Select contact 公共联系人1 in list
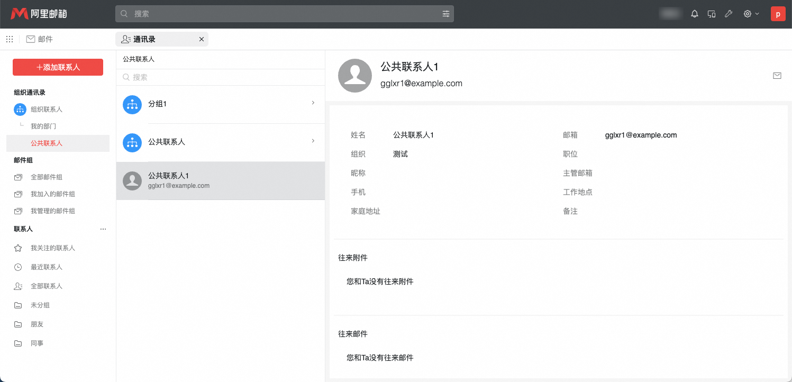Screen dimensions: 792x382 [220, 180]
